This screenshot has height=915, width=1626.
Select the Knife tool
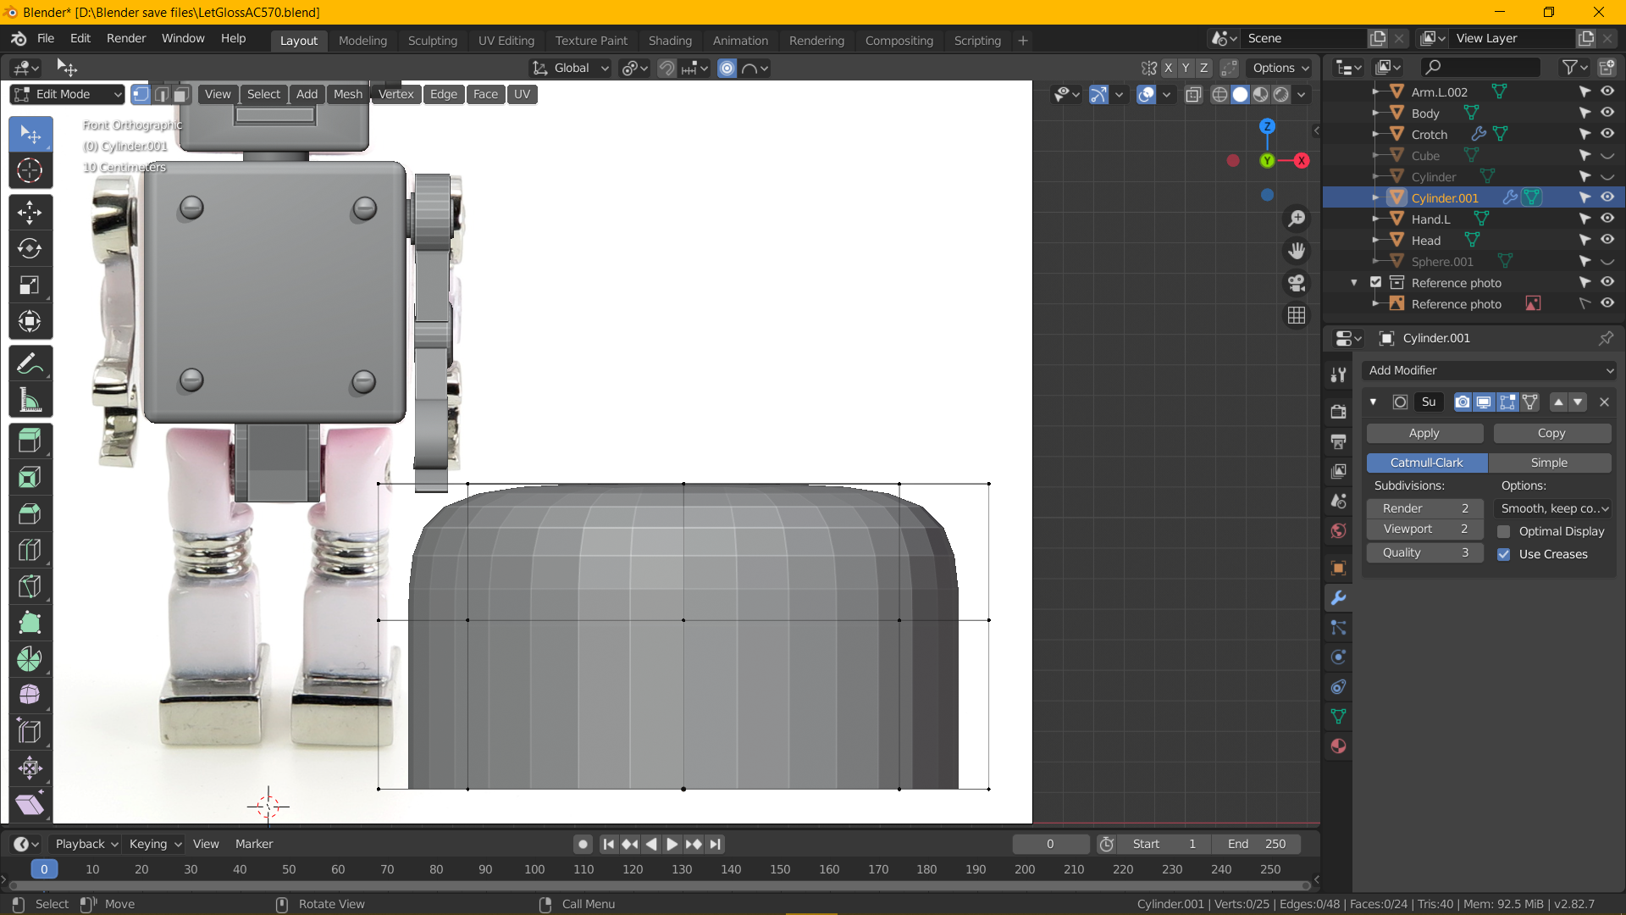click(x=30, y=586)
